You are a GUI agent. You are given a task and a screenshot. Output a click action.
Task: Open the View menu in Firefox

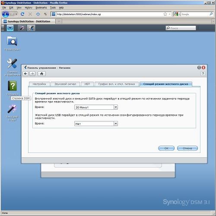19,8
